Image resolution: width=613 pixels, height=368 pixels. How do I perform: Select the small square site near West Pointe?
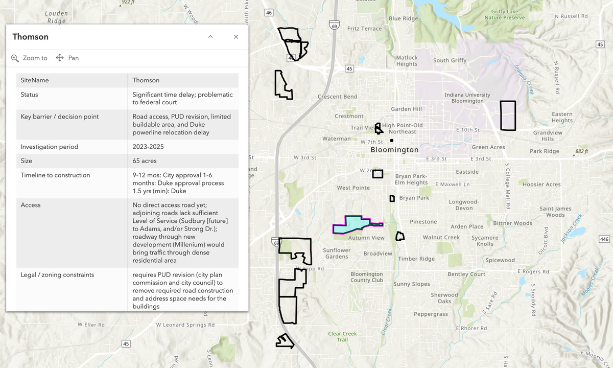[378, 174]
